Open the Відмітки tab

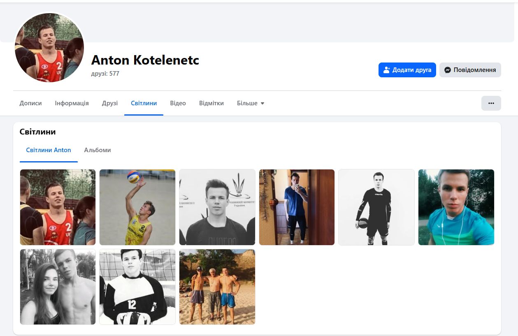click(211, 103)
